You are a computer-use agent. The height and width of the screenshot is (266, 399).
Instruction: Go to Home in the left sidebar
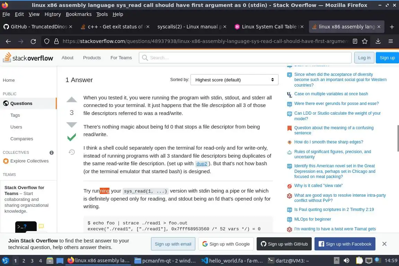pyautogui.click(x=9, y=80)
